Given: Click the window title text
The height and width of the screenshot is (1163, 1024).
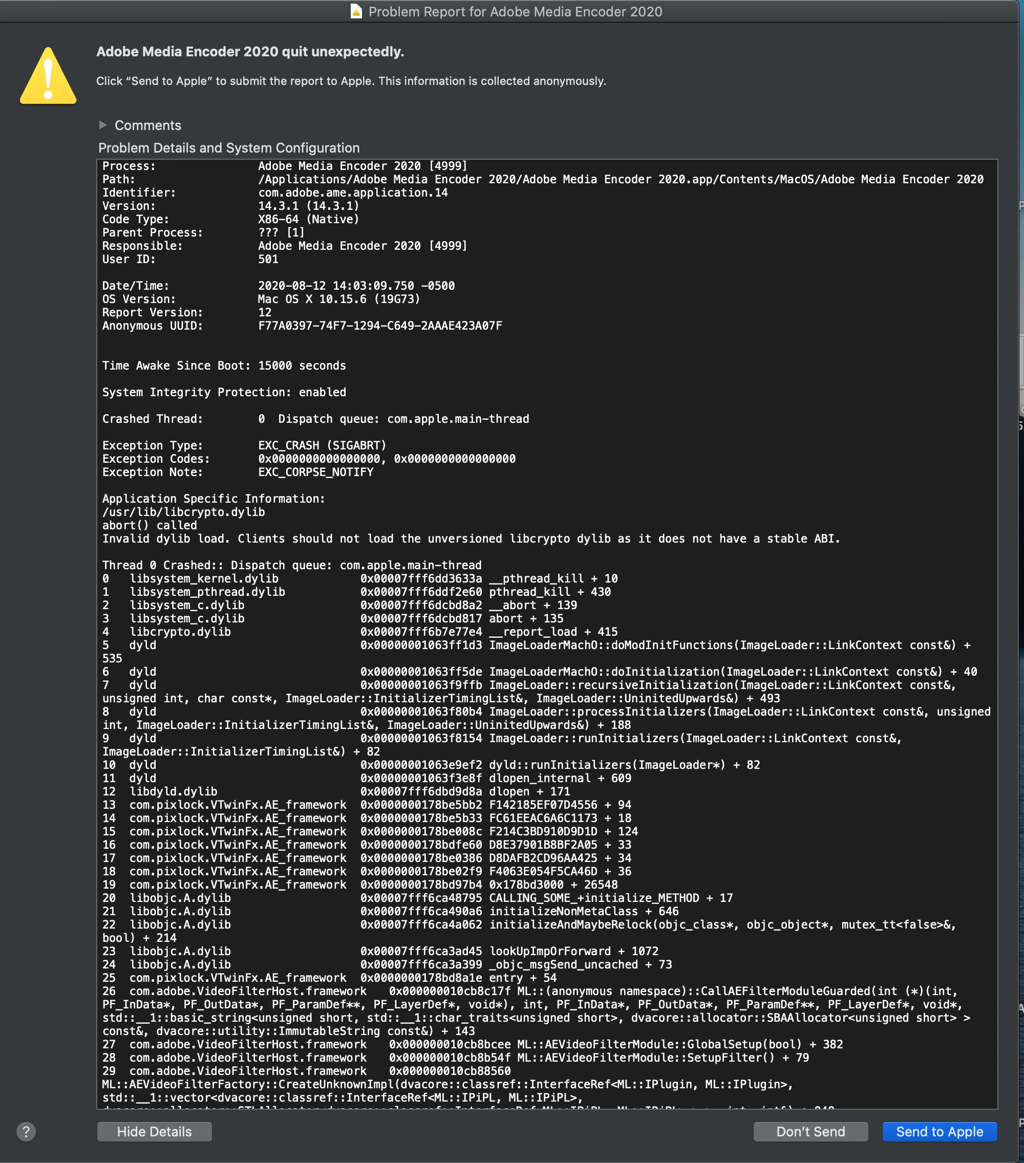Looking at the screenshot, I should point(515,11).
